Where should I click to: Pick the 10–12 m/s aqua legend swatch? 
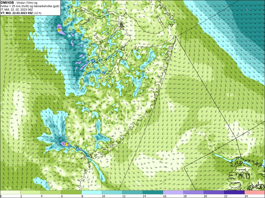tap(112, 192)
